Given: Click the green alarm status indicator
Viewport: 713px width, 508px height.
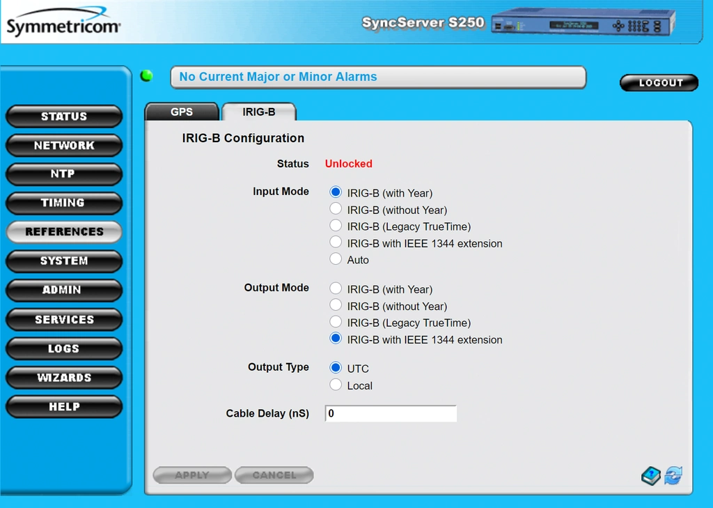Looking at the screenshot, I should 146,75.
